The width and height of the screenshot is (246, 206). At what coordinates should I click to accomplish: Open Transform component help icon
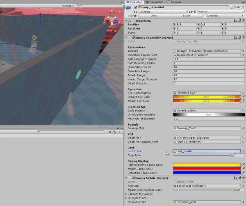click(x=235, y=21)
